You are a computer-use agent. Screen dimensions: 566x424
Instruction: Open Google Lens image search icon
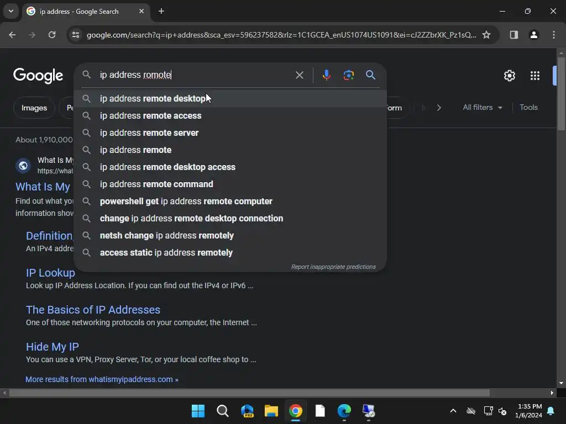[x=348, y=75]
